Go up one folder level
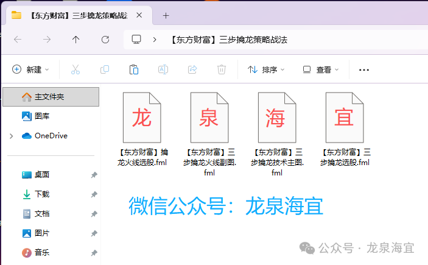This screenshot has height=265, width=428. click(x=76, y=40)
